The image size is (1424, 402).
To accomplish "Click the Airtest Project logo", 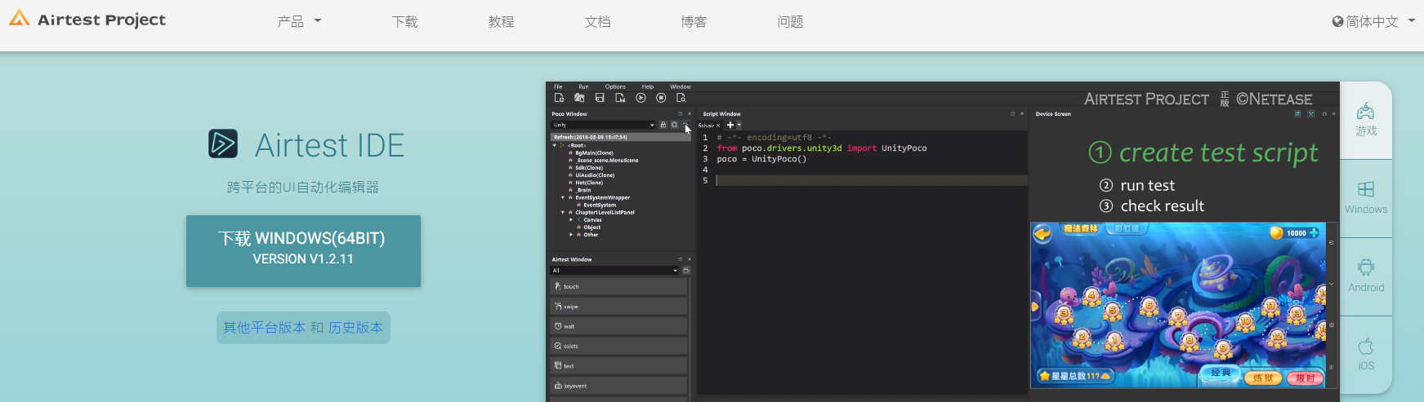I will (87, 20).
